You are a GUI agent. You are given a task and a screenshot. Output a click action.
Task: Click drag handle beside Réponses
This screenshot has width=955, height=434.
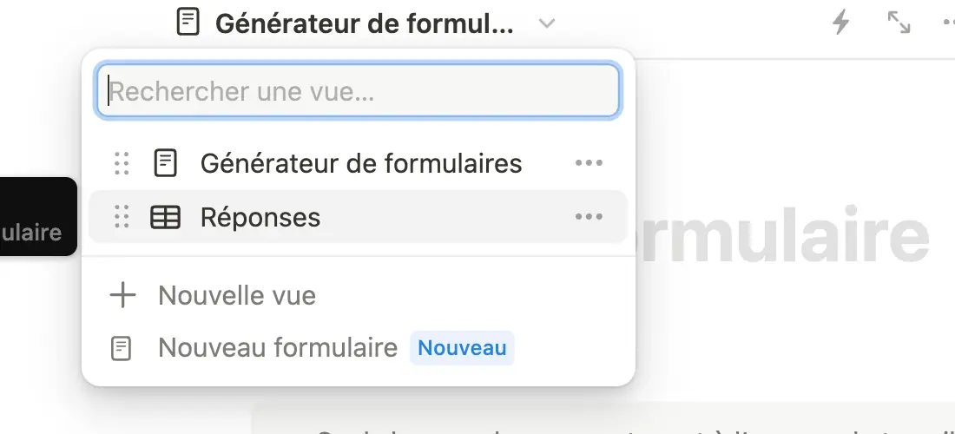(x=122, y=217)
